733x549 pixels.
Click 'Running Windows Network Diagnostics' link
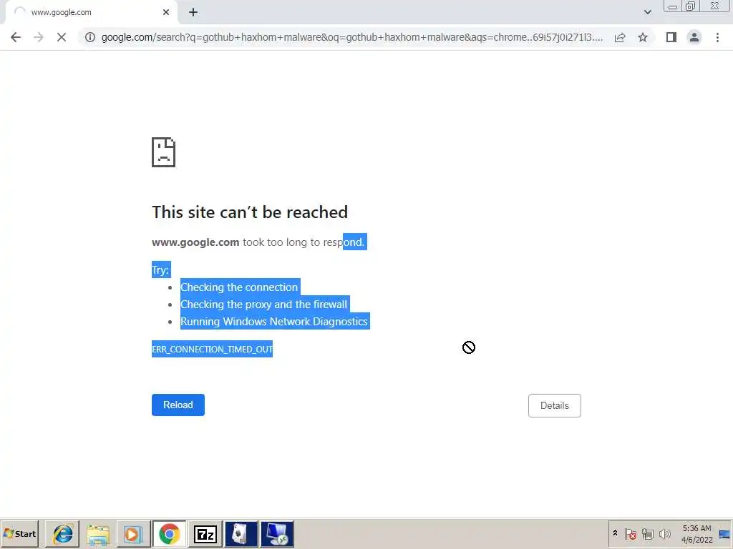point(274,322)
